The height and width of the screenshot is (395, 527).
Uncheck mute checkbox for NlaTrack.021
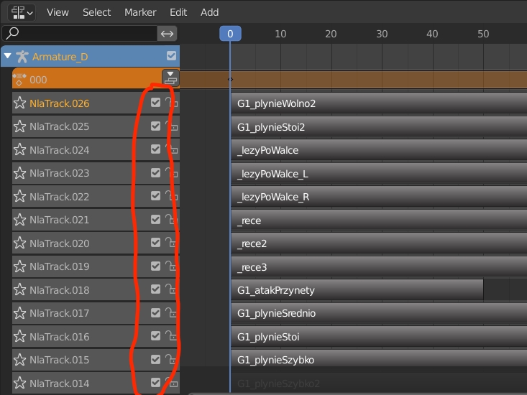[155, 219]
